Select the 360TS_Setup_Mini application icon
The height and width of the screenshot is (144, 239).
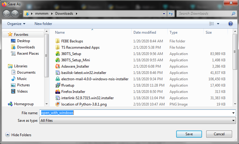point(57,60)
